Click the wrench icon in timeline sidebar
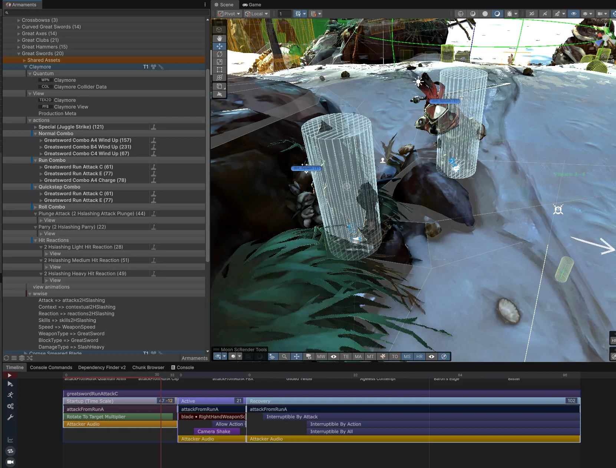616x468 pixels. tap(10, 417)
